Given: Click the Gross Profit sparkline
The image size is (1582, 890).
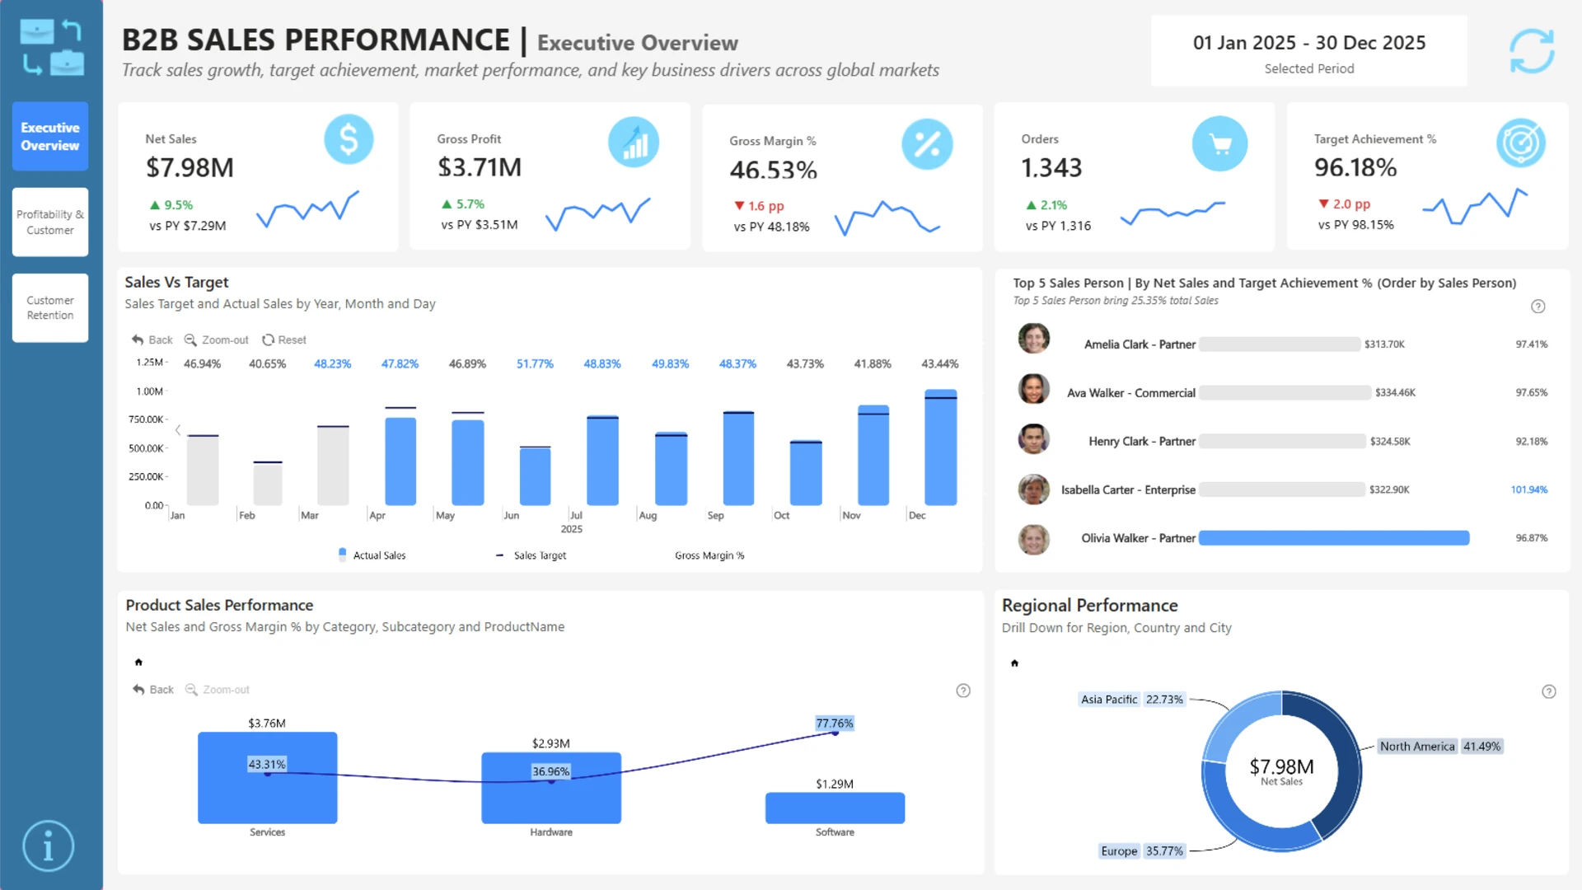Looking at the screenshot, I should pos(597,213).
